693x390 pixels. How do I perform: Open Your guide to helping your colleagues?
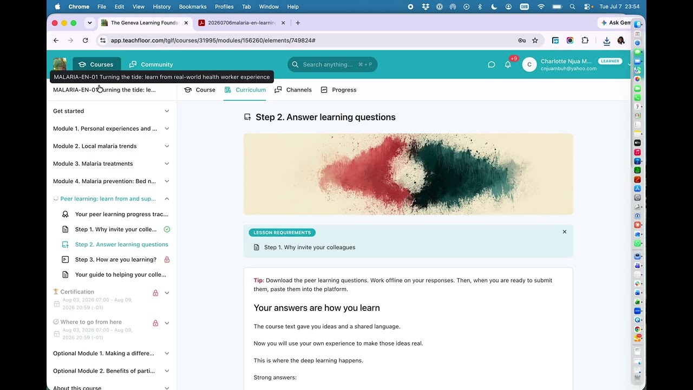point(115,275)
